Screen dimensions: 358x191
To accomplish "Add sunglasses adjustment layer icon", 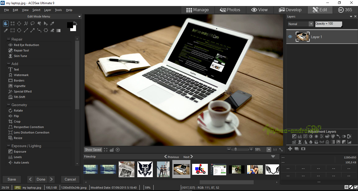I will [322, 142].
